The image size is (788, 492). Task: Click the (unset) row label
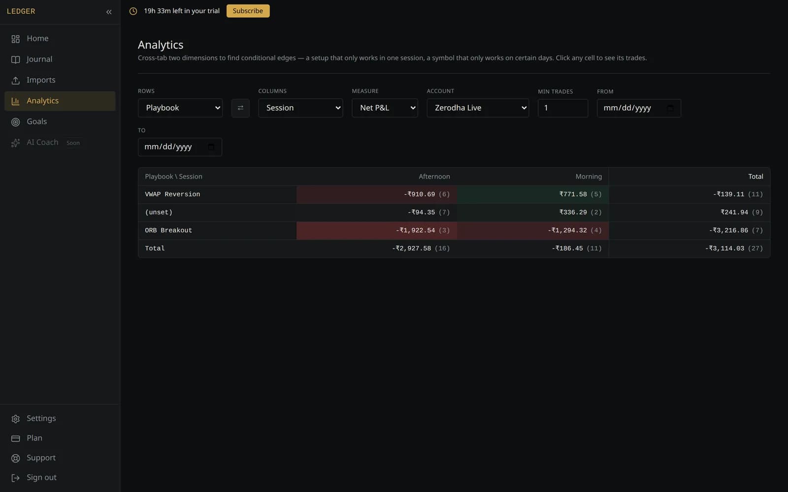[159, 213]
